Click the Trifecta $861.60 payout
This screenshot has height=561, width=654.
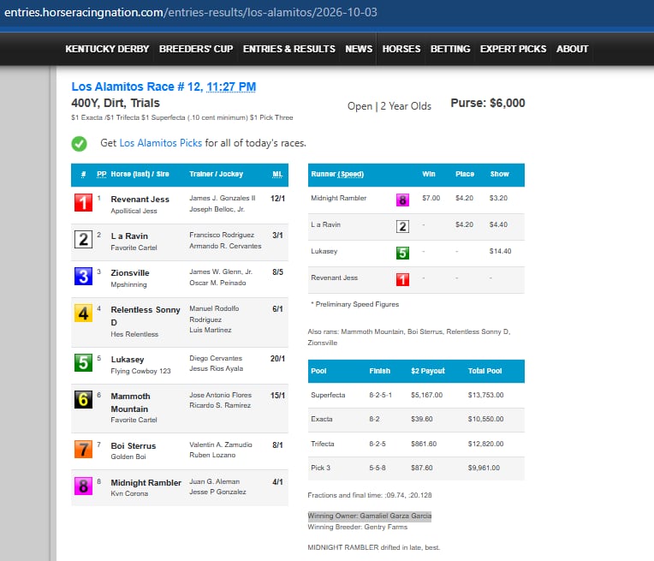point(424,444)
